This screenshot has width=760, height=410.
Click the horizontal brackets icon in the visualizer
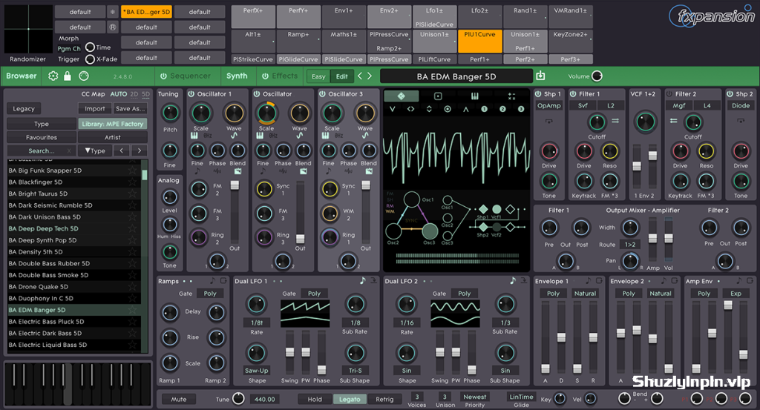coord(410,109)
